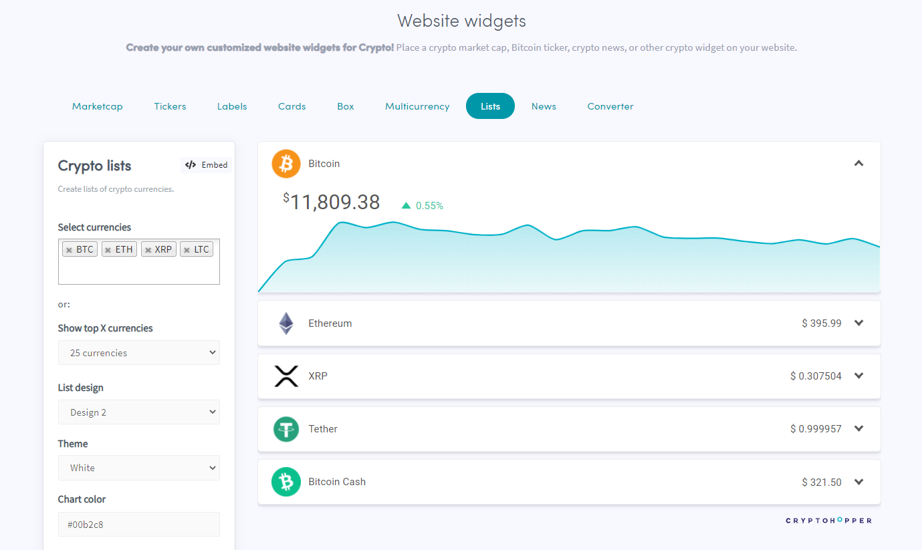Click the Ethereum diamond logo icon
The image size is (922, 550).
(286, 323)
